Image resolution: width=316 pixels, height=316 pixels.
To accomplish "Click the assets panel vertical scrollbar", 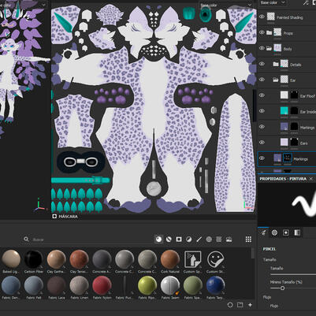I will click(x=253, y=253).
